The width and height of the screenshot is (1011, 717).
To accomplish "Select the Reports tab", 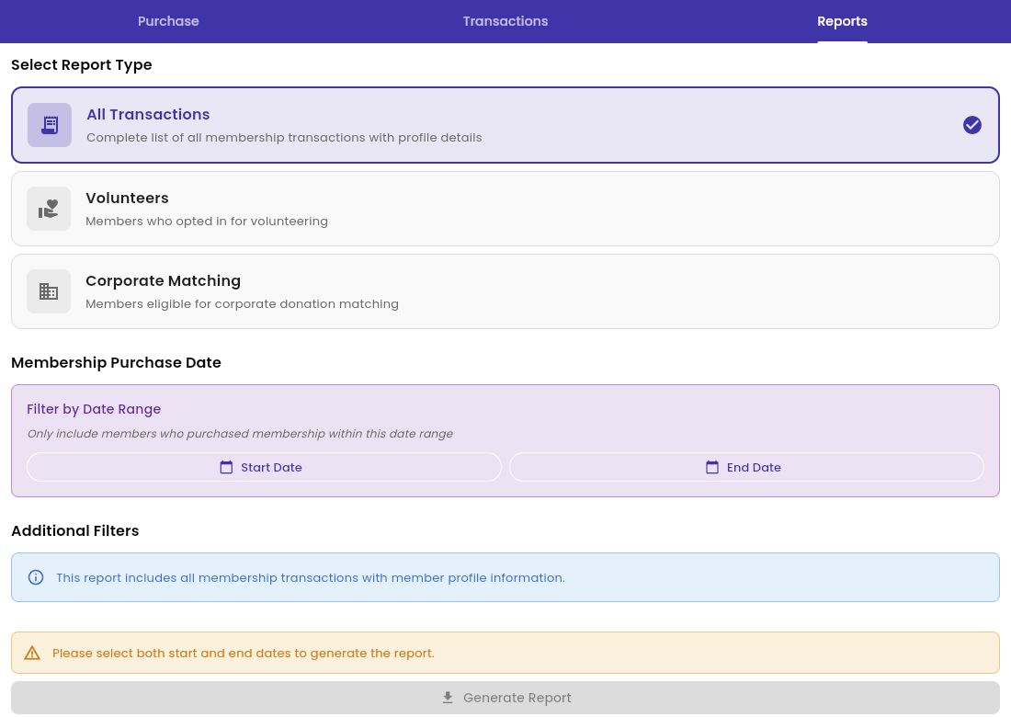I will click(842, 21).
